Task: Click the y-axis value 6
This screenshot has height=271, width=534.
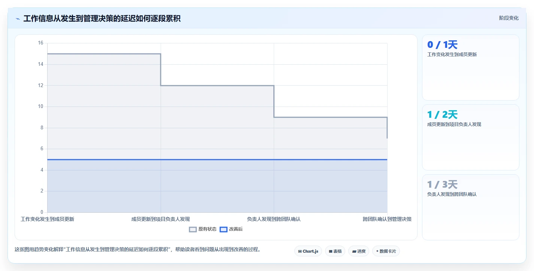Action: pyautogui.click(x=42, y=149)
